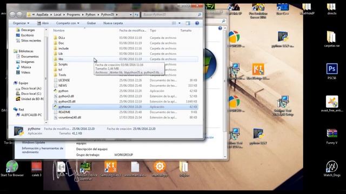The width and height of the screenshot is (346, 194).
Task: Click Start Tor Browser desktop icon
Action: tap(12, 169)
